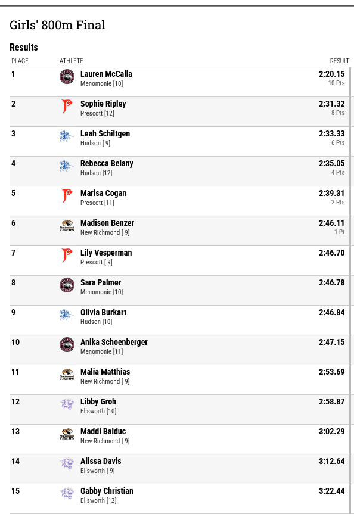
Task: Visit Malia Matthias athlete link
Action: 105,372
